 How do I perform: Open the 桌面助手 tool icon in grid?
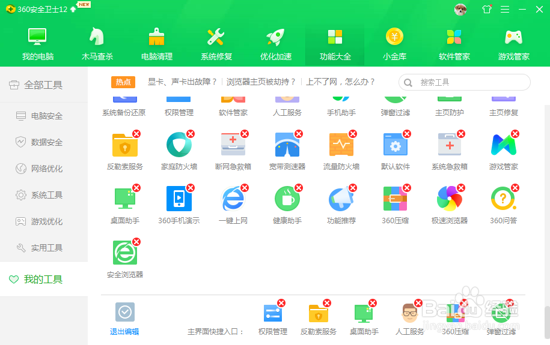click(125, 199)
